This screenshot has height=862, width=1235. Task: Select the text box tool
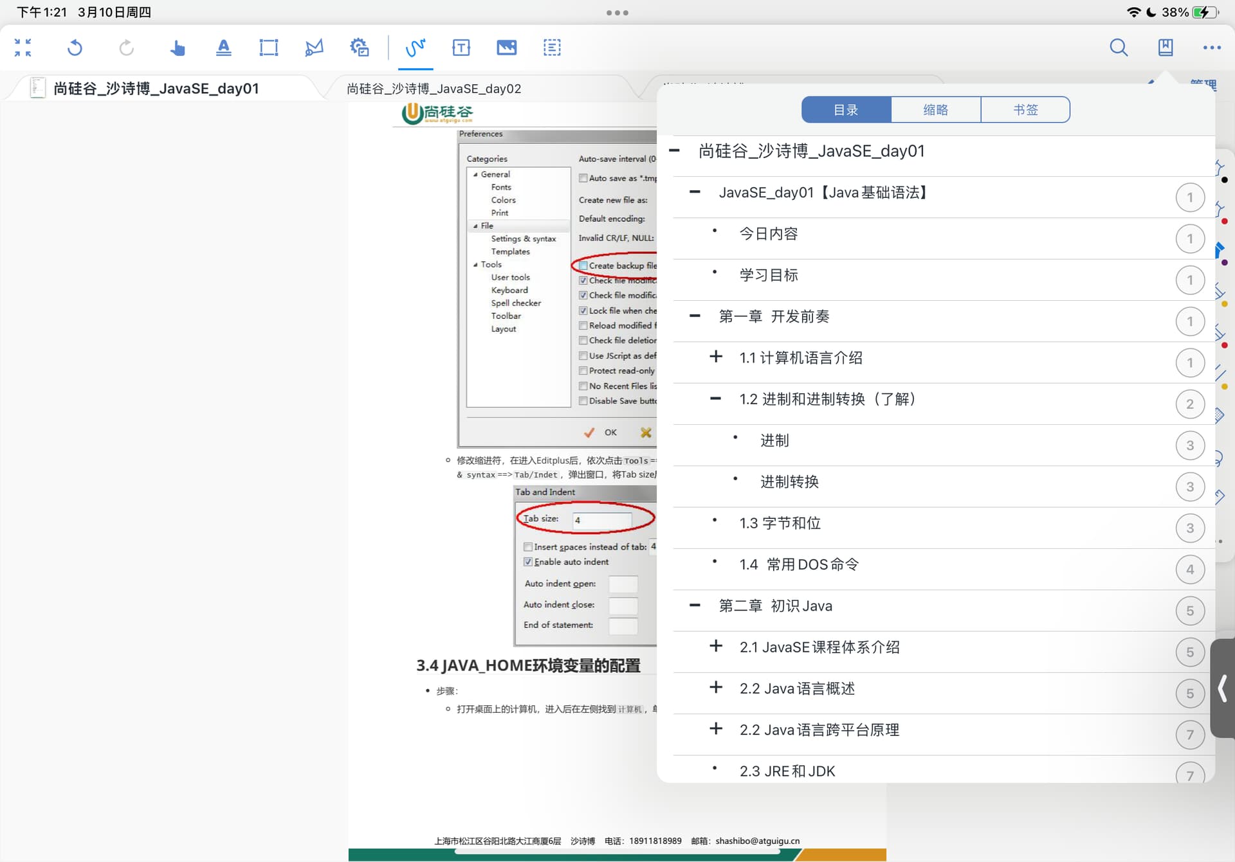[x=461, y=48]
